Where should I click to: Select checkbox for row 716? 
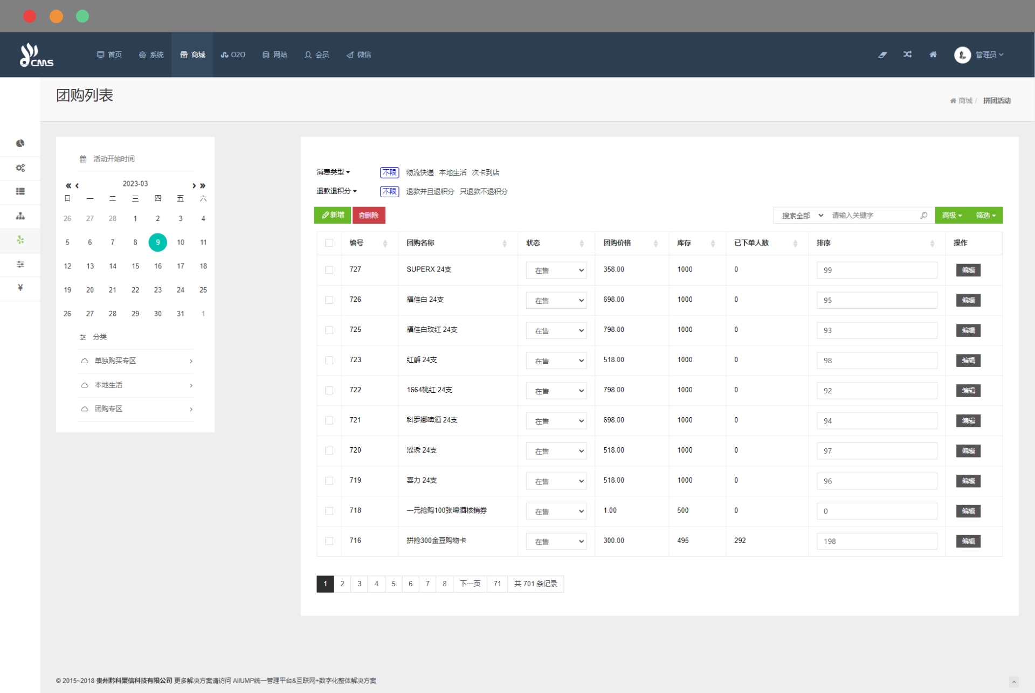pos(329,541)
